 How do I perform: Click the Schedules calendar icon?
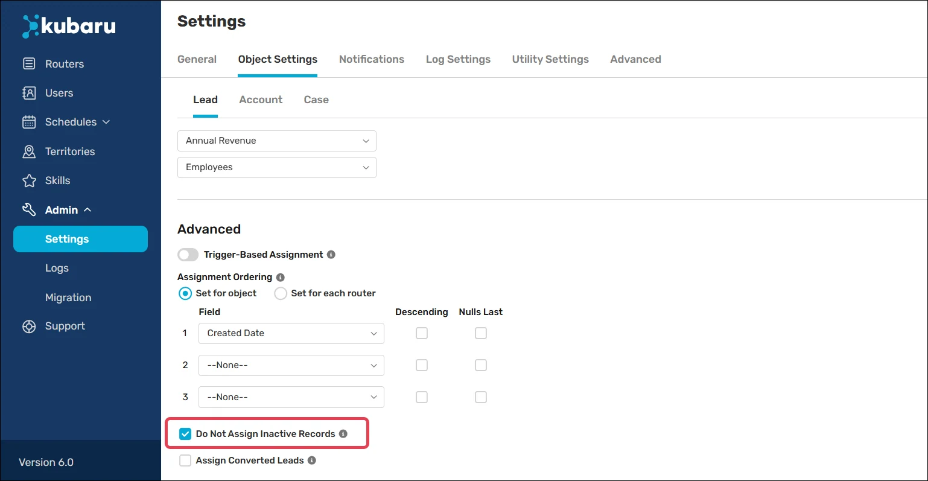[x=29, y=122]
